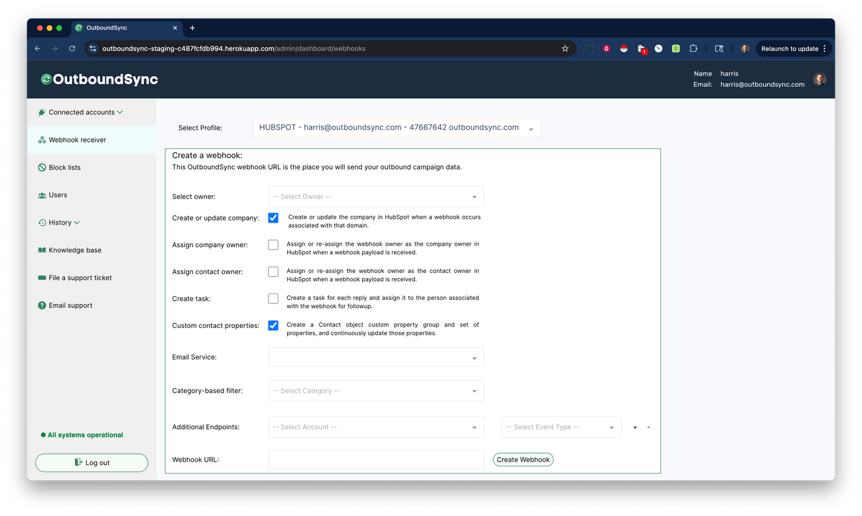Click the Users icon in the left sidebar

(42, 195)
